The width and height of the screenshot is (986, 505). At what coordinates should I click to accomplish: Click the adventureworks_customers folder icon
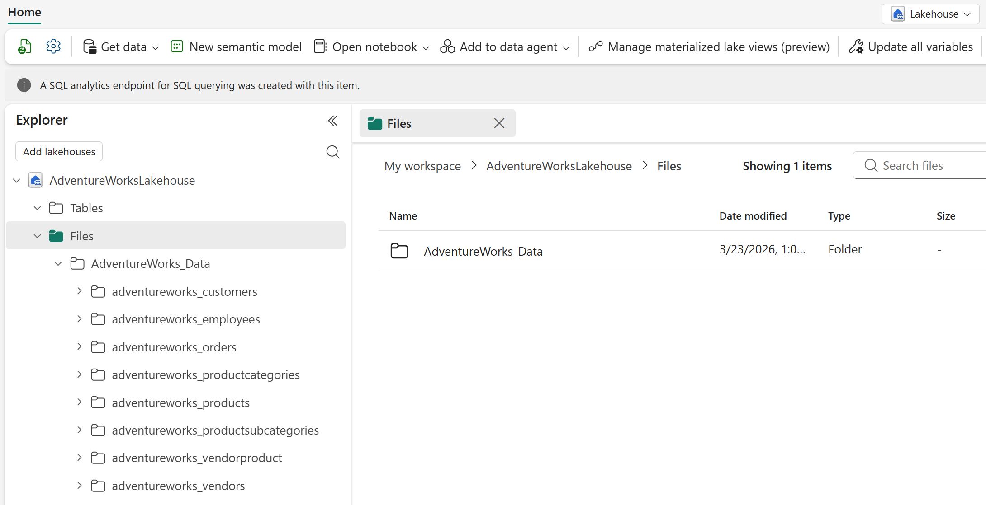[98, 291]
